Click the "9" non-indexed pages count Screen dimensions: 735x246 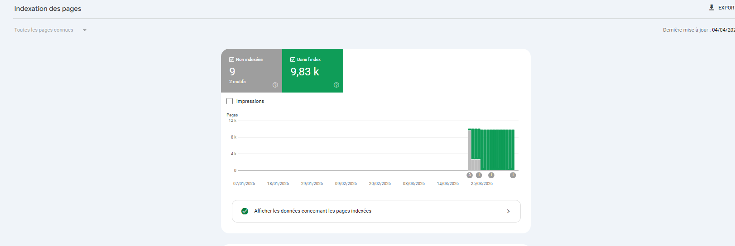coord(232,71)
